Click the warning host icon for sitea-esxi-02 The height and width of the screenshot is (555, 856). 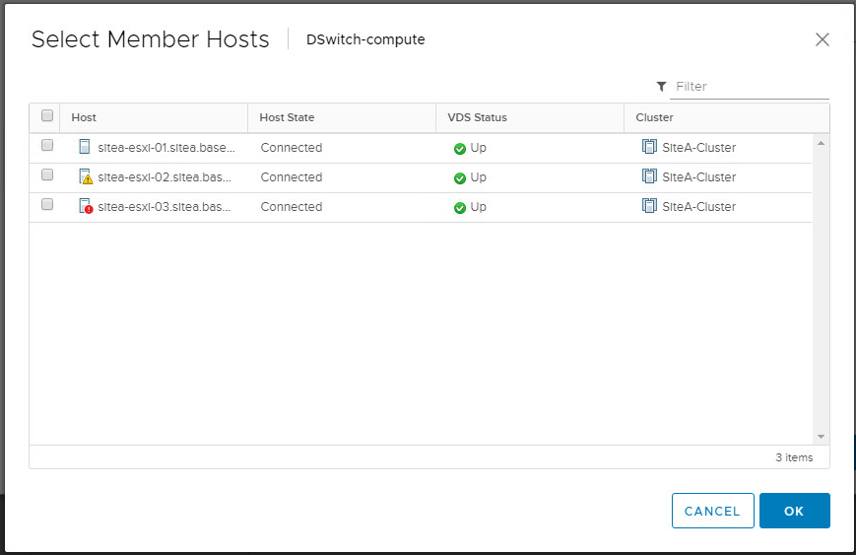pyautogui.click(x=85, y=177)
